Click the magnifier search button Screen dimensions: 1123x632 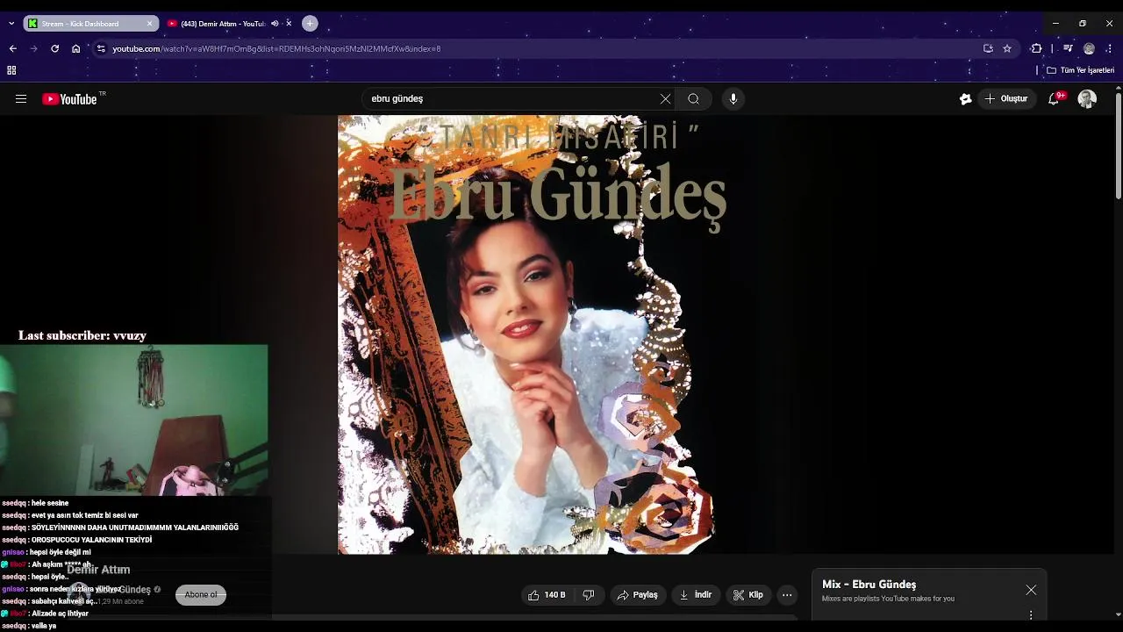pyautogui.click(x=693, y=99)
